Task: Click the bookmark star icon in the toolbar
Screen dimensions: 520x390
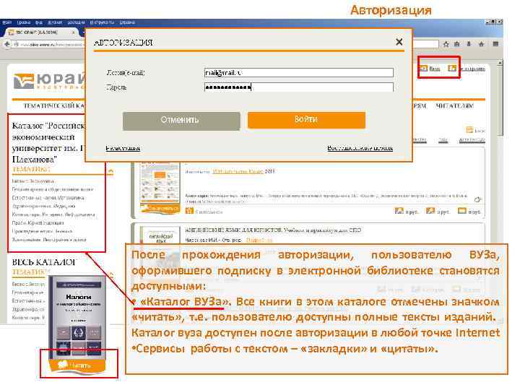Action: (446, 44)
